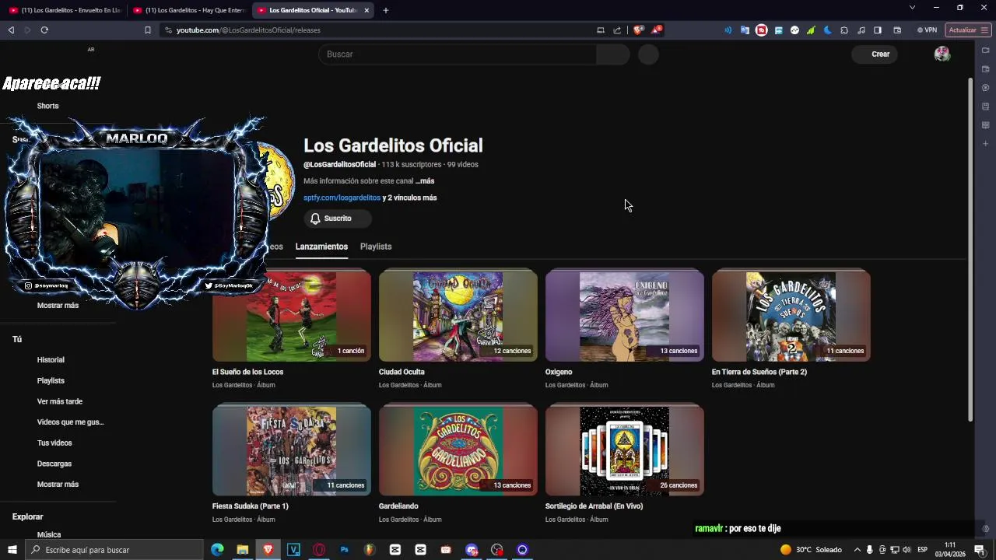Viewport: 996px width, 560px height.
Task: Open the extensions puzzle icon
Action: (x=844, y=30)
